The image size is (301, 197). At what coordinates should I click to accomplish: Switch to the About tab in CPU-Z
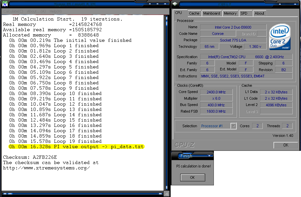(x=259, y=13)
